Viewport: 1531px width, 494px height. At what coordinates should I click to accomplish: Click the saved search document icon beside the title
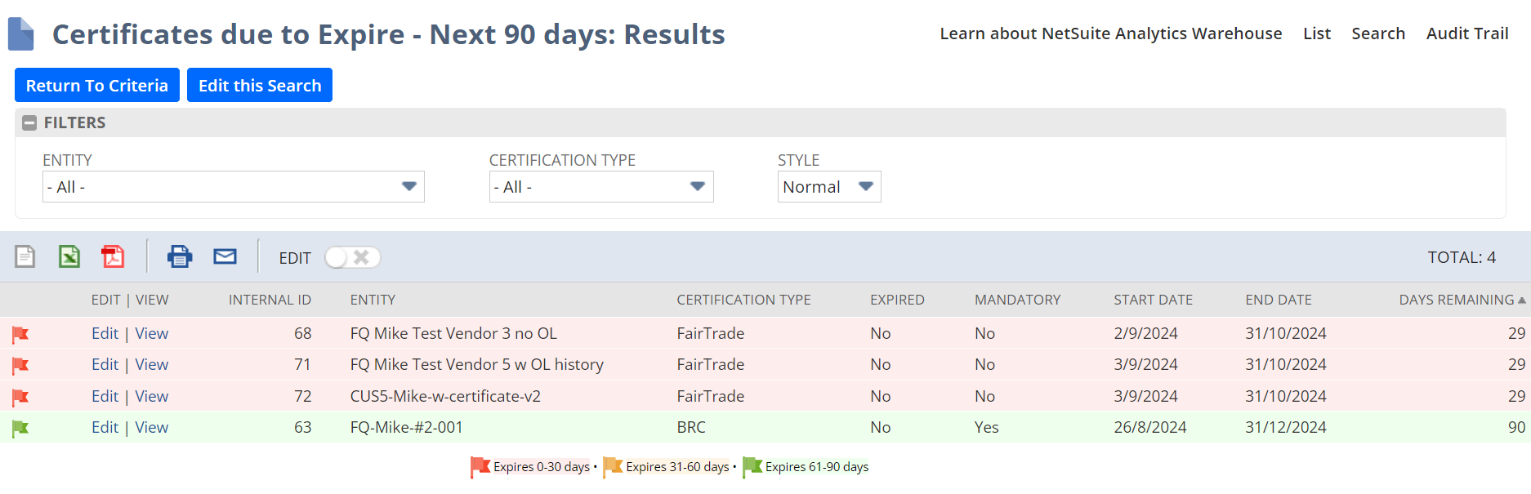tap(20, 34)
